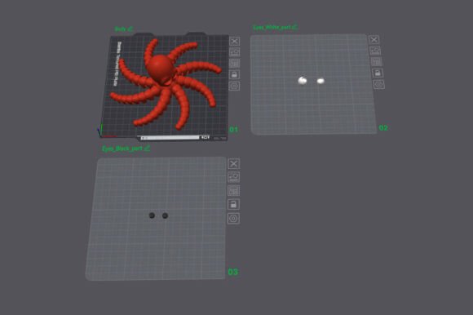This screenshot has height=315, width=473.
Task: Arrange objects on plate 02
Action: coord(377,62)
